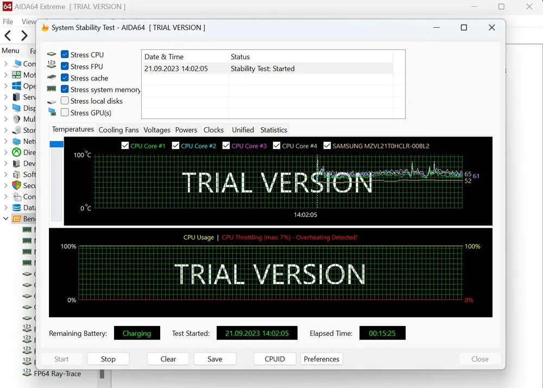Uncheck the Stress CPU checkbox

[65, 54]
